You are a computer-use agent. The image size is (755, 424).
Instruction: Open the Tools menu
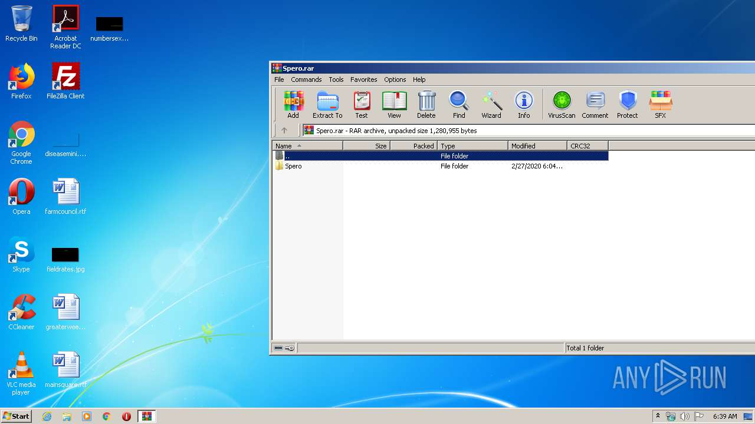pos(336,79)
